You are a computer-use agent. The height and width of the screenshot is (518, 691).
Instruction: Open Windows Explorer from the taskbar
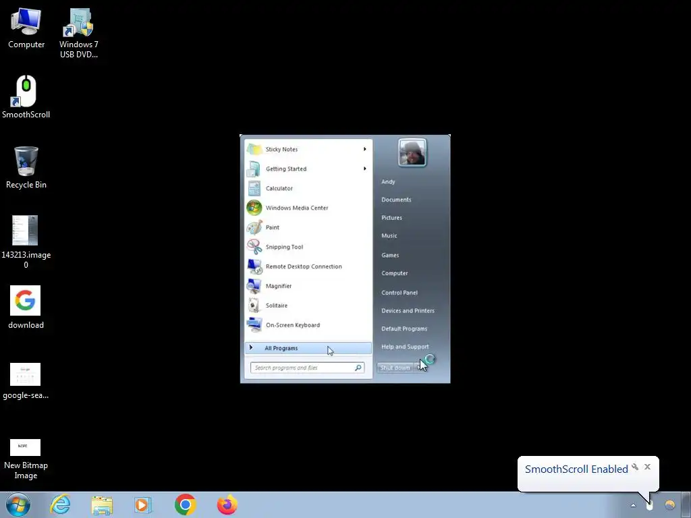point(102,505)
